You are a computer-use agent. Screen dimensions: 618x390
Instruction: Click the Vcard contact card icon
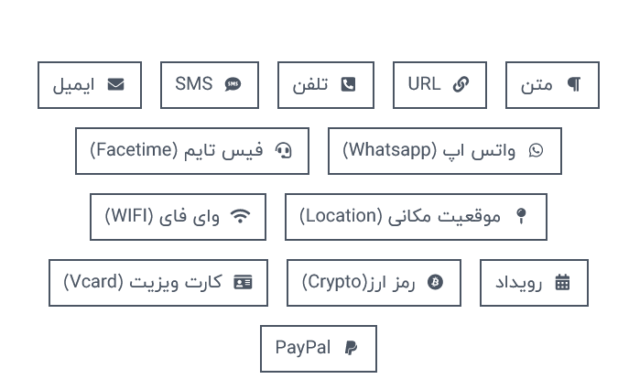coord(243,283)
